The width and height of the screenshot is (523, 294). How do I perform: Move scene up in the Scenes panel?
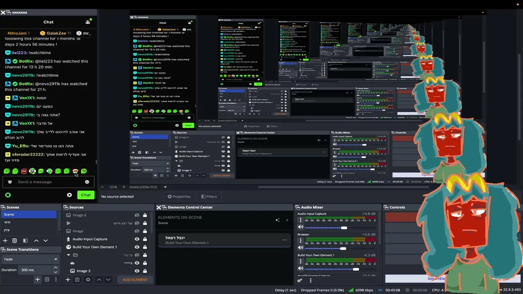(x=36, y=241)
